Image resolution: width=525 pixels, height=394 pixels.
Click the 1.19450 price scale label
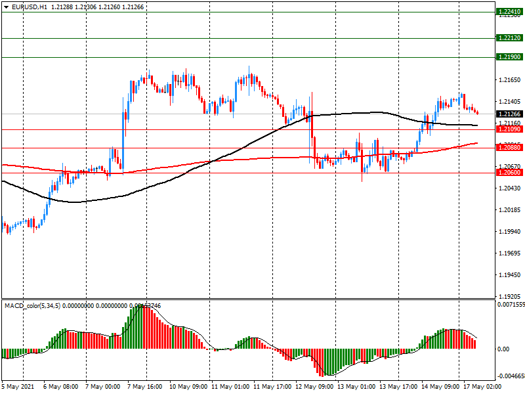pyautogui.click(x=510, y=275)
